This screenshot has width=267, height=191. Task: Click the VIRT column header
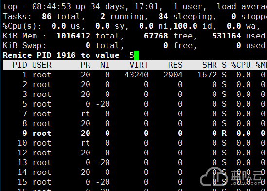(x=139, y=65)
